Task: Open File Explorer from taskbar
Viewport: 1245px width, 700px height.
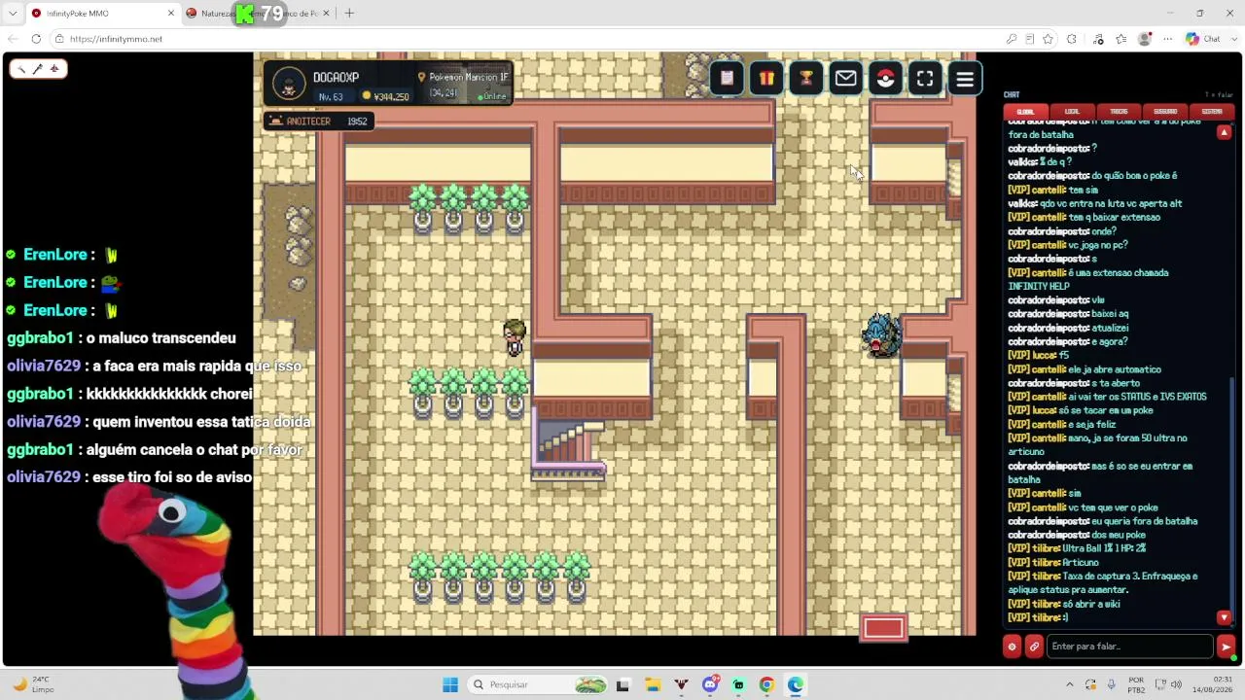Action: [x=652, y=684]
